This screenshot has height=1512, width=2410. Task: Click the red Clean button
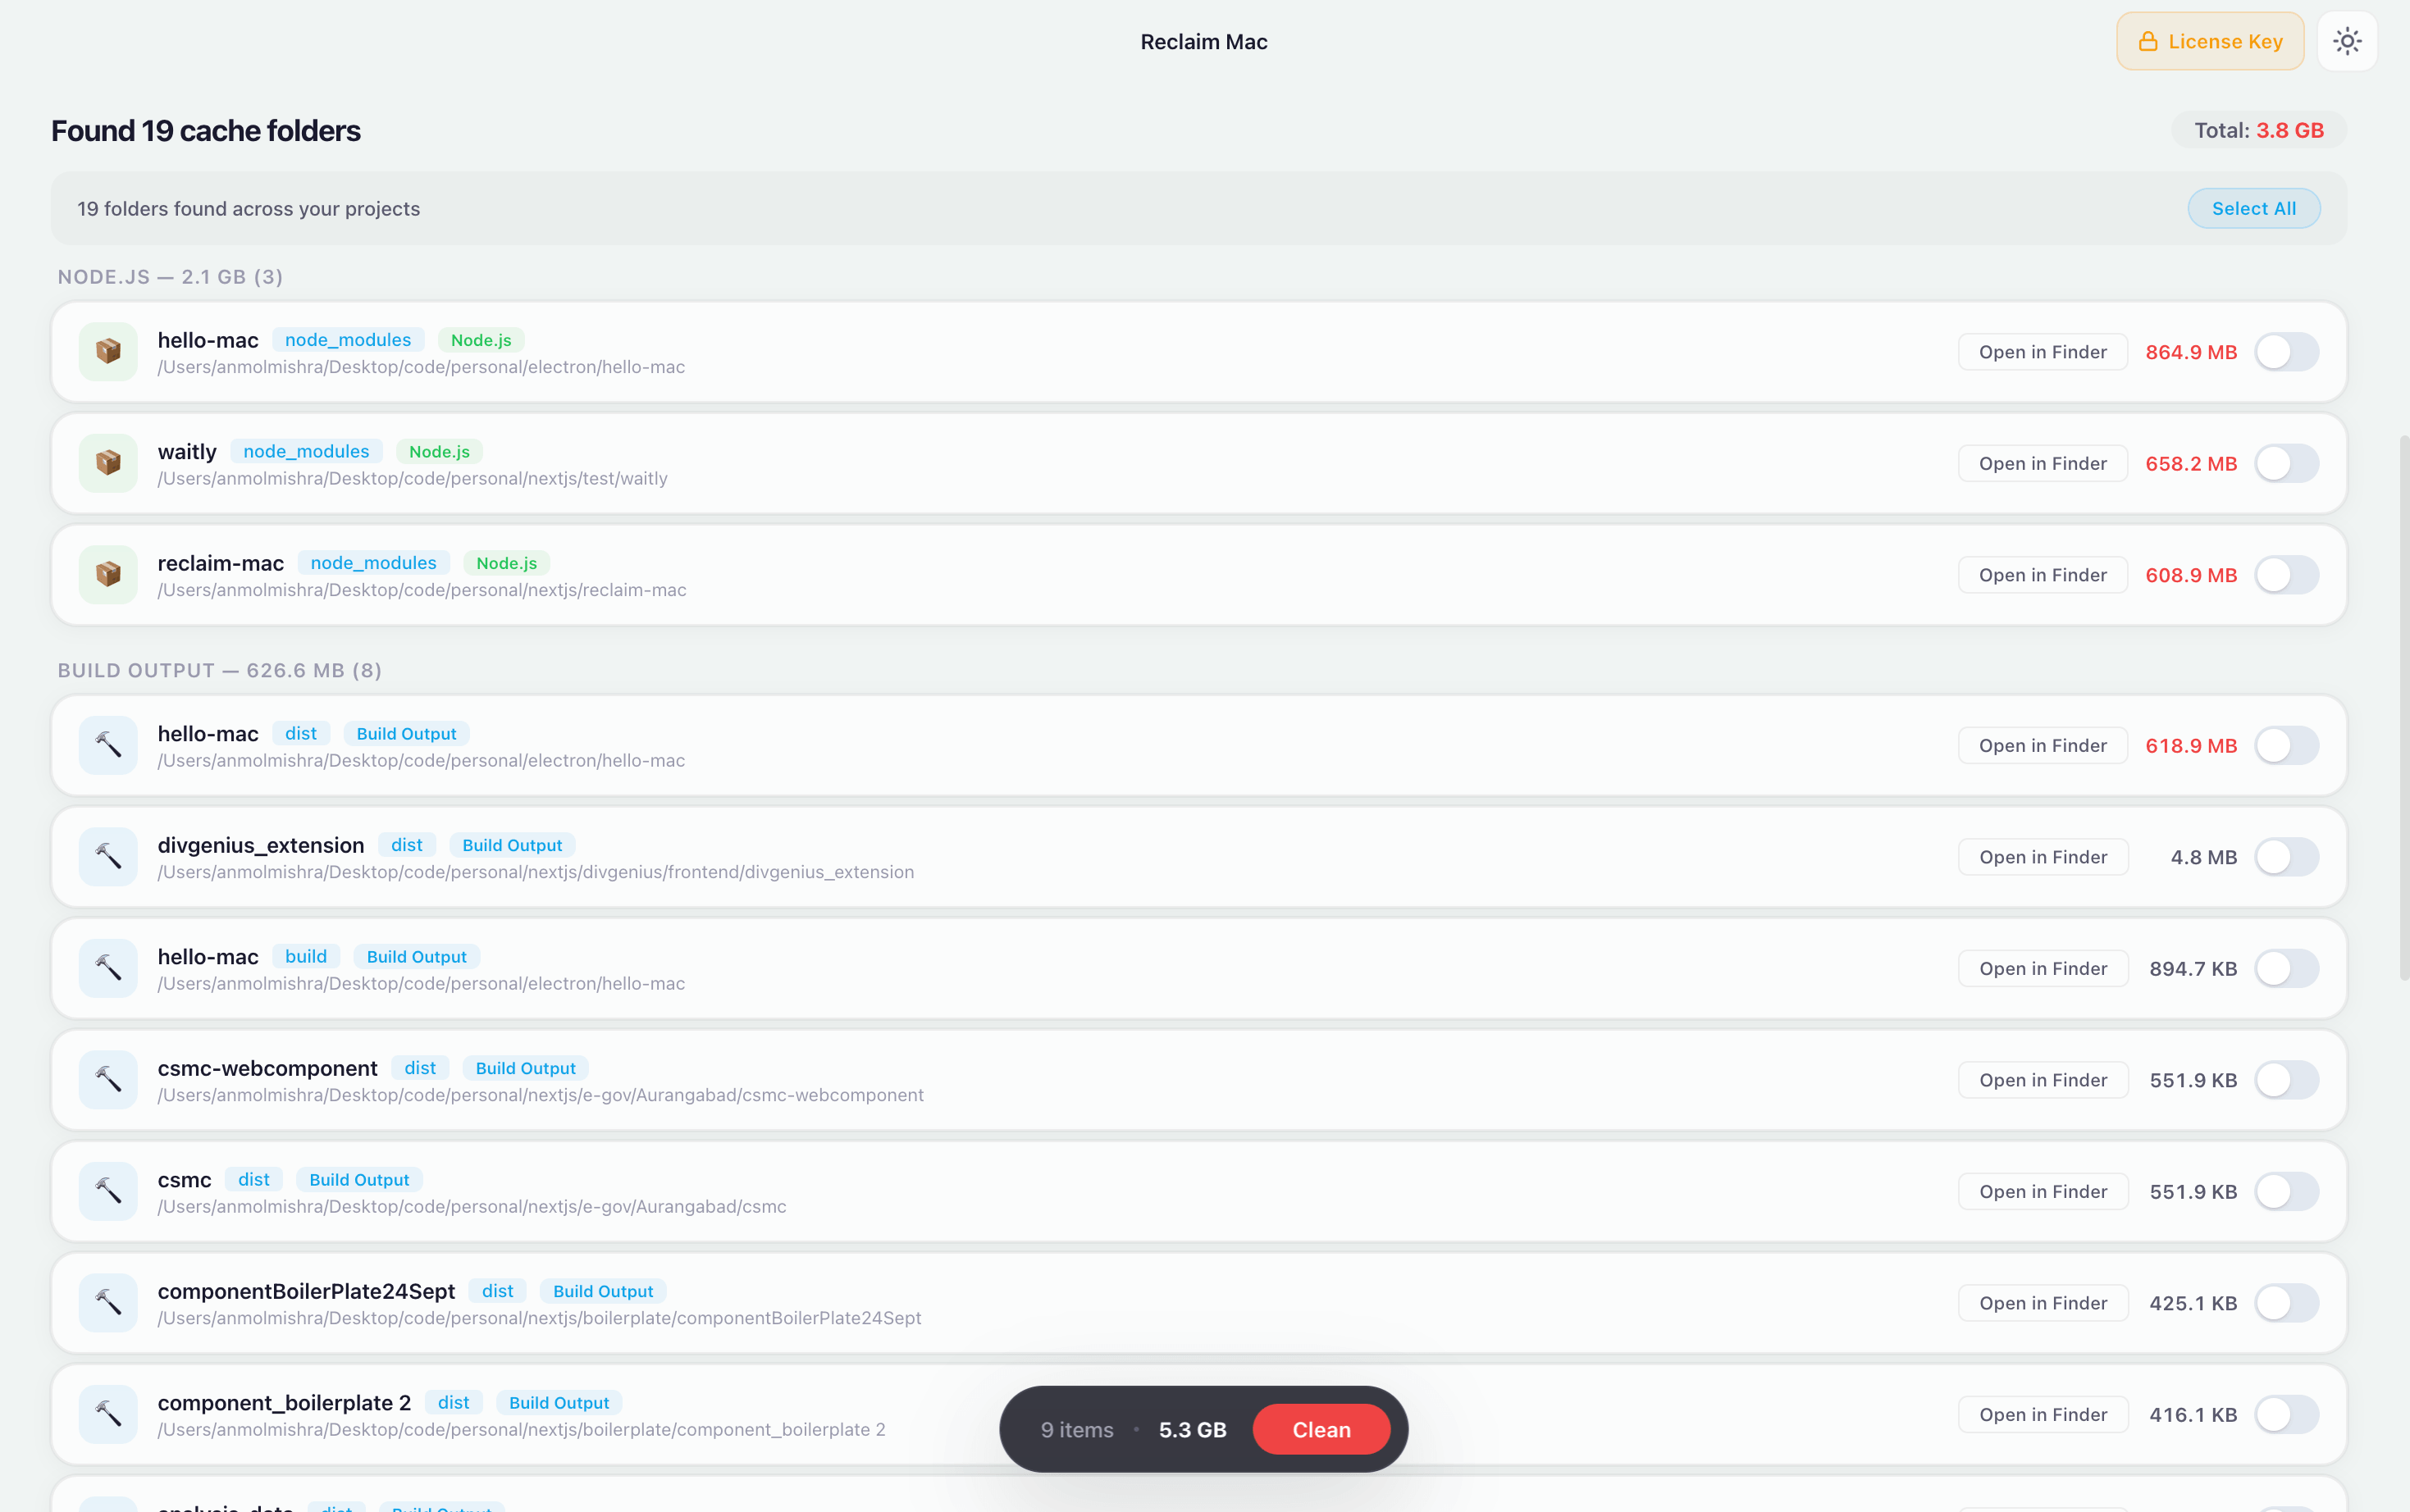(1321, 1429)
